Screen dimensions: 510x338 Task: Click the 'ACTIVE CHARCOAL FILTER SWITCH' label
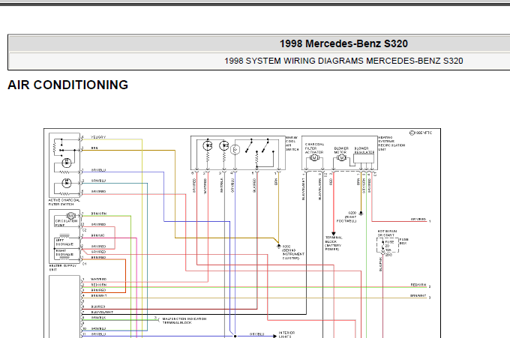64,202
